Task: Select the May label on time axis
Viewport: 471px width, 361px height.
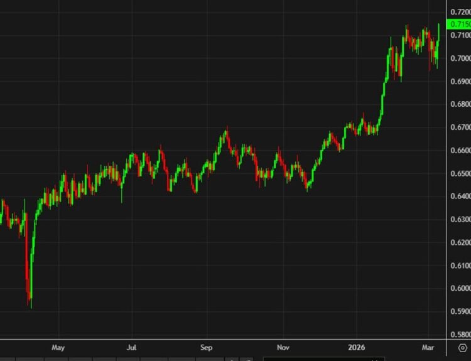Action: coord(58,347)
